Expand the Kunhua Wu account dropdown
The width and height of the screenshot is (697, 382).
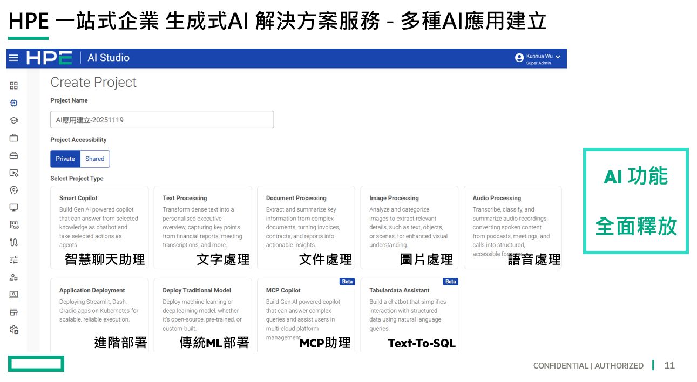click(558, 56)
